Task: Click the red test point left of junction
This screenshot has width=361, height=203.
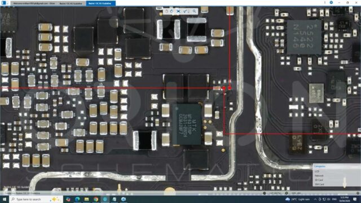Action: [x=224, y=88]
